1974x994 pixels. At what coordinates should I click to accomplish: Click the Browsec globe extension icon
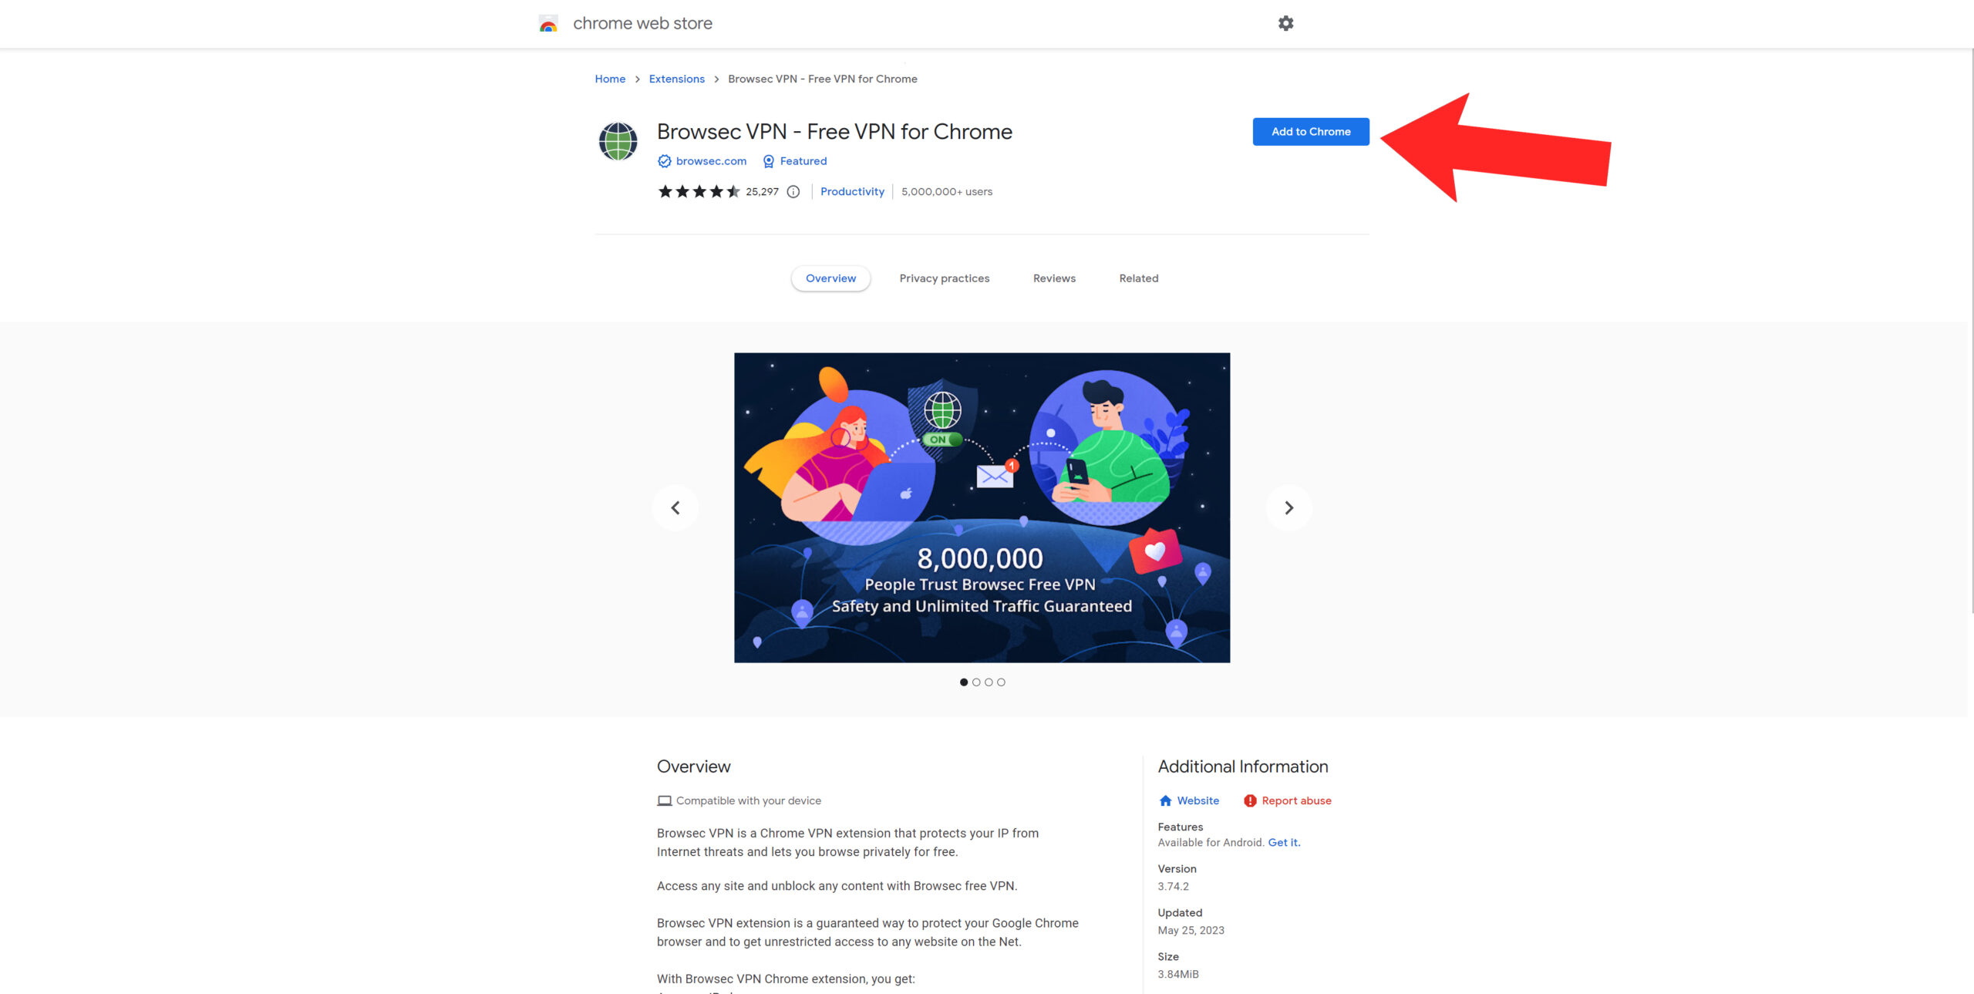point(618,141)
